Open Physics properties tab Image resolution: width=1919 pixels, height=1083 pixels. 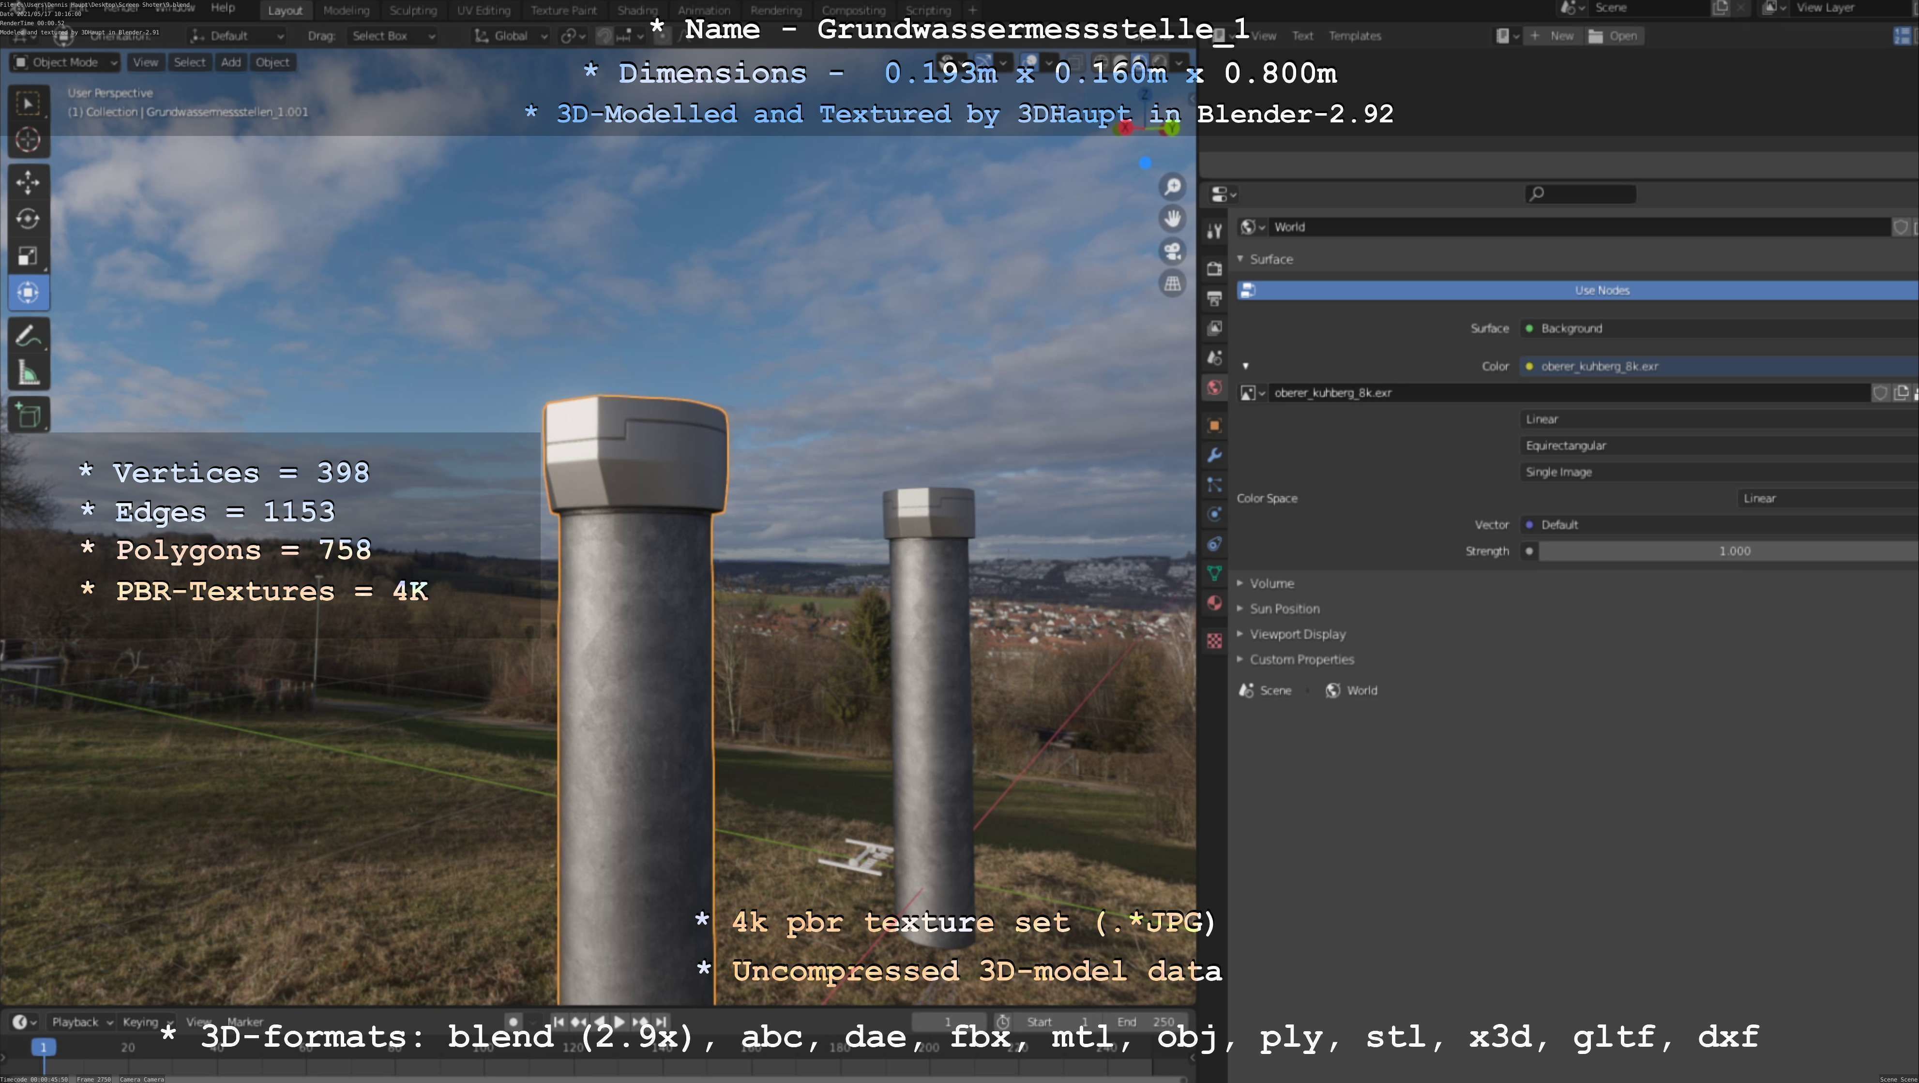coord(1214,514)
